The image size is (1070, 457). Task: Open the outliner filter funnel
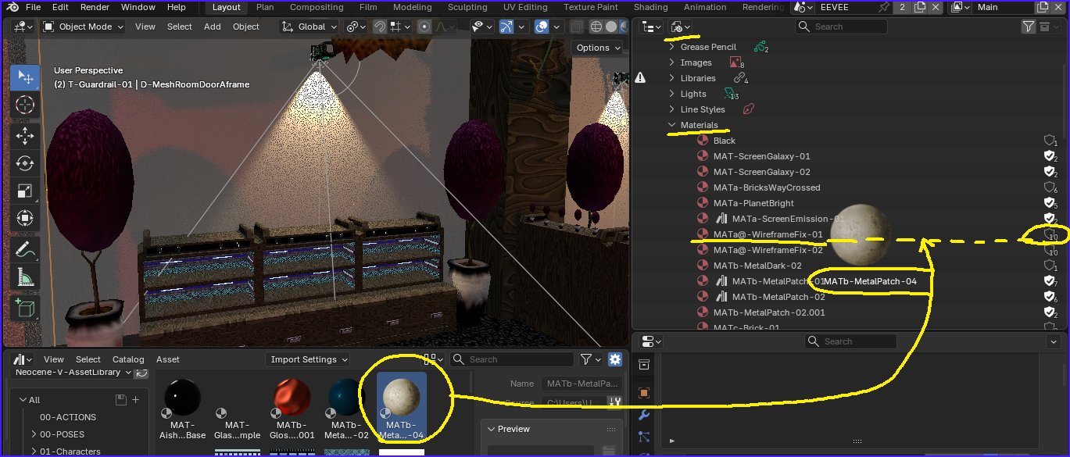point(1029,27)
